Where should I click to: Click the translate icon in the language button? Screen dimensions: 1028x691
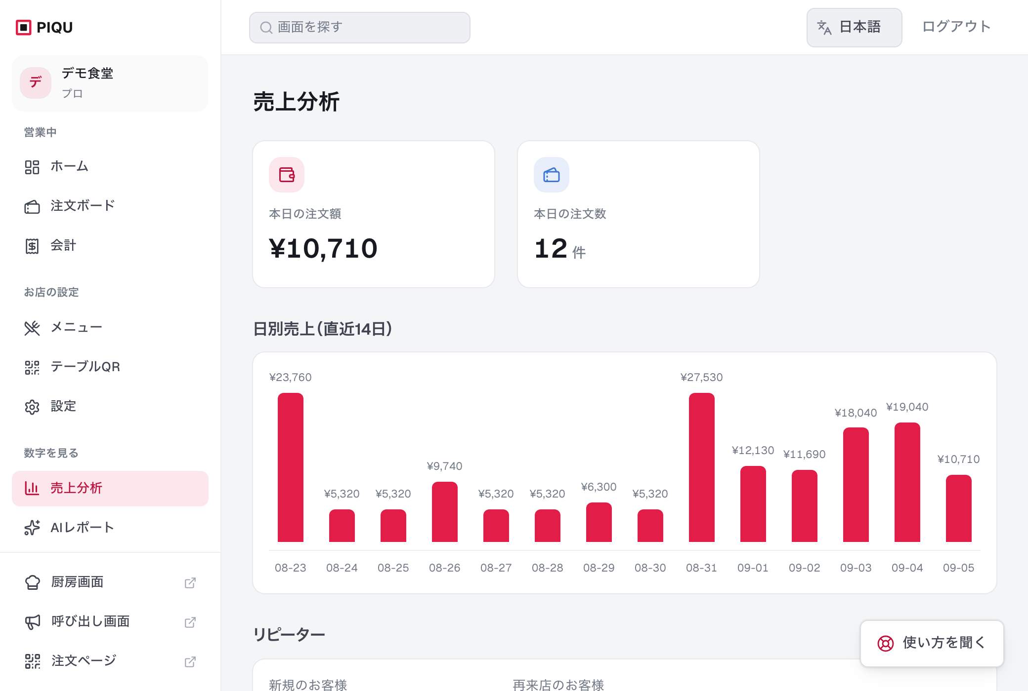(x=824, y=28)
